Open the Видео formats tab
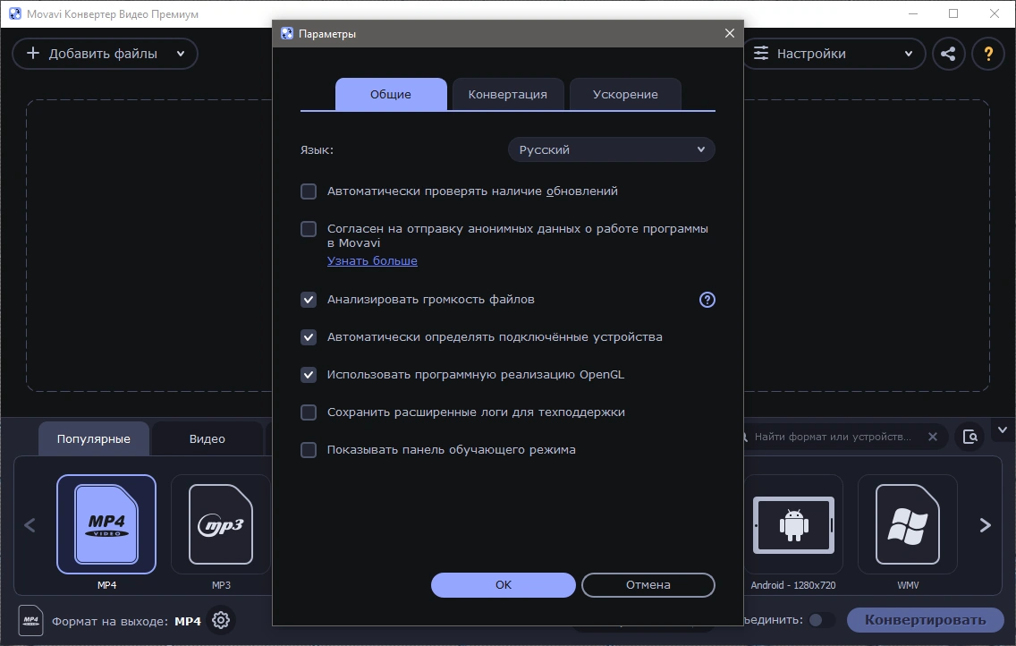 [x=207, y=438]
